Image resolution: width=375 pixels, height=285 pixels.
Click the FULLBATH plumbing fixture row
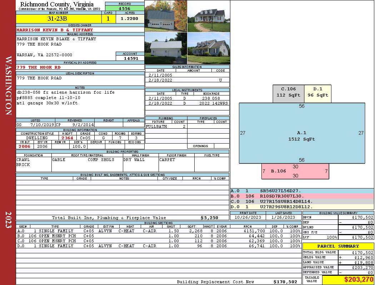click(166, 126)
